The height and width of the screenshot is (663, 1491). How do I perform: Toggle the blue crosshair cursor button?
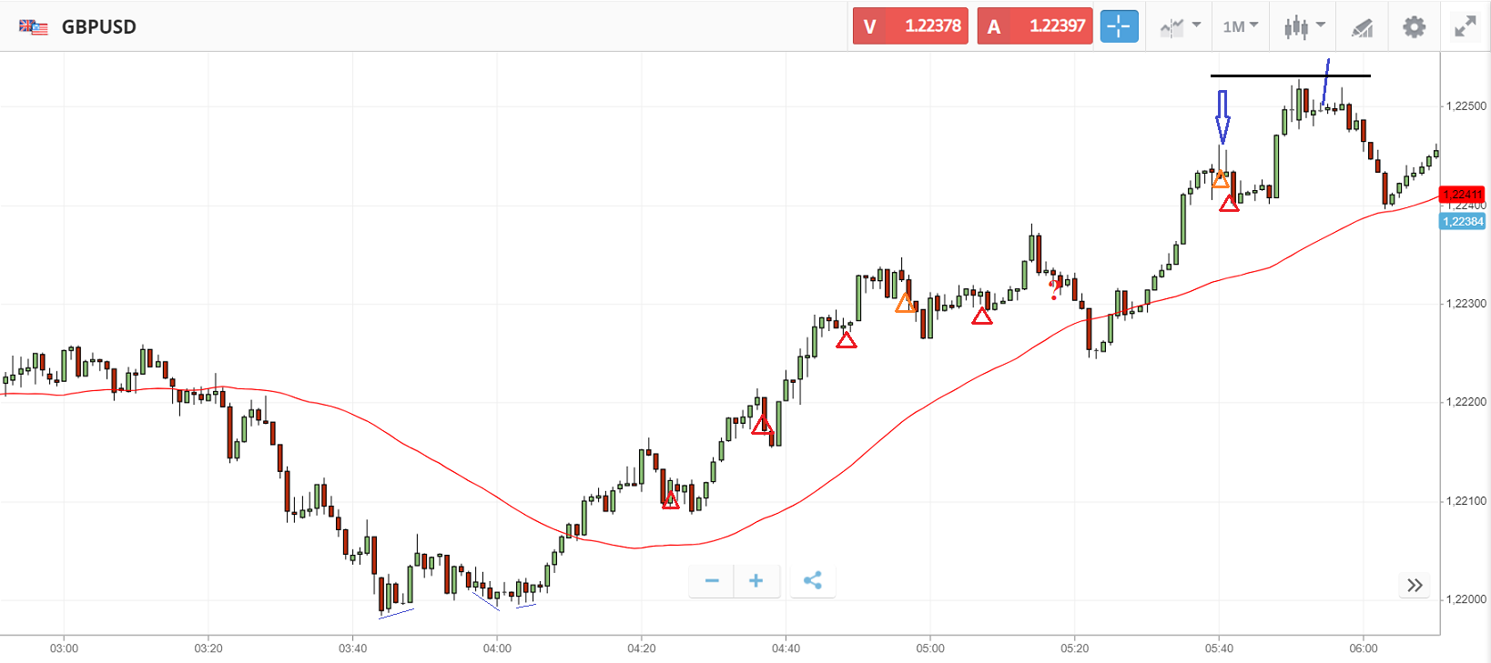tap(1119, 26)
